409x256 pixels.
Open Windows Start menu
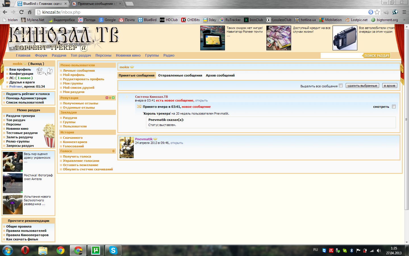tap(8, 250)
